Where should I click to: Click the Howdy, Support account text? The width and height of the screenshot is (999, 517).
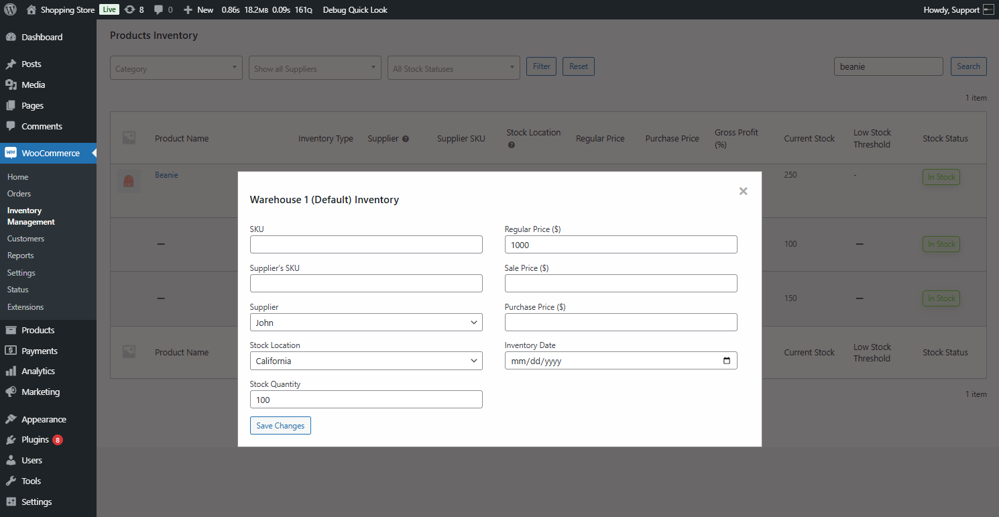click(951, 10)
